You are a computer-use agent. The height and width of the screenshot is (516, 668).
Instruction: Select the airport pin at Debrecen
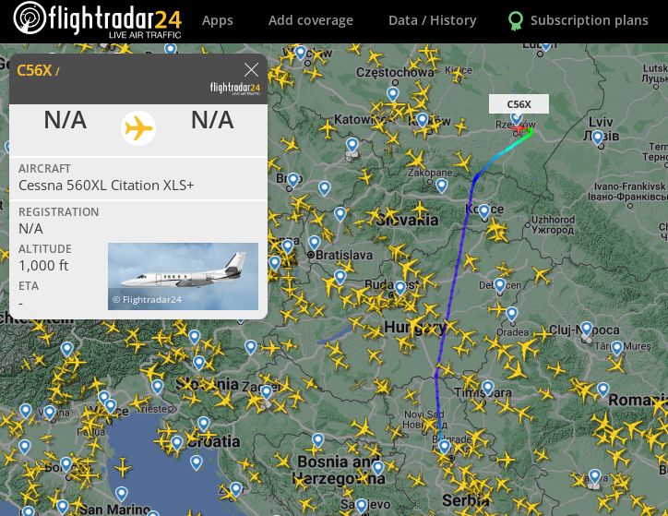tap(500, 285)
